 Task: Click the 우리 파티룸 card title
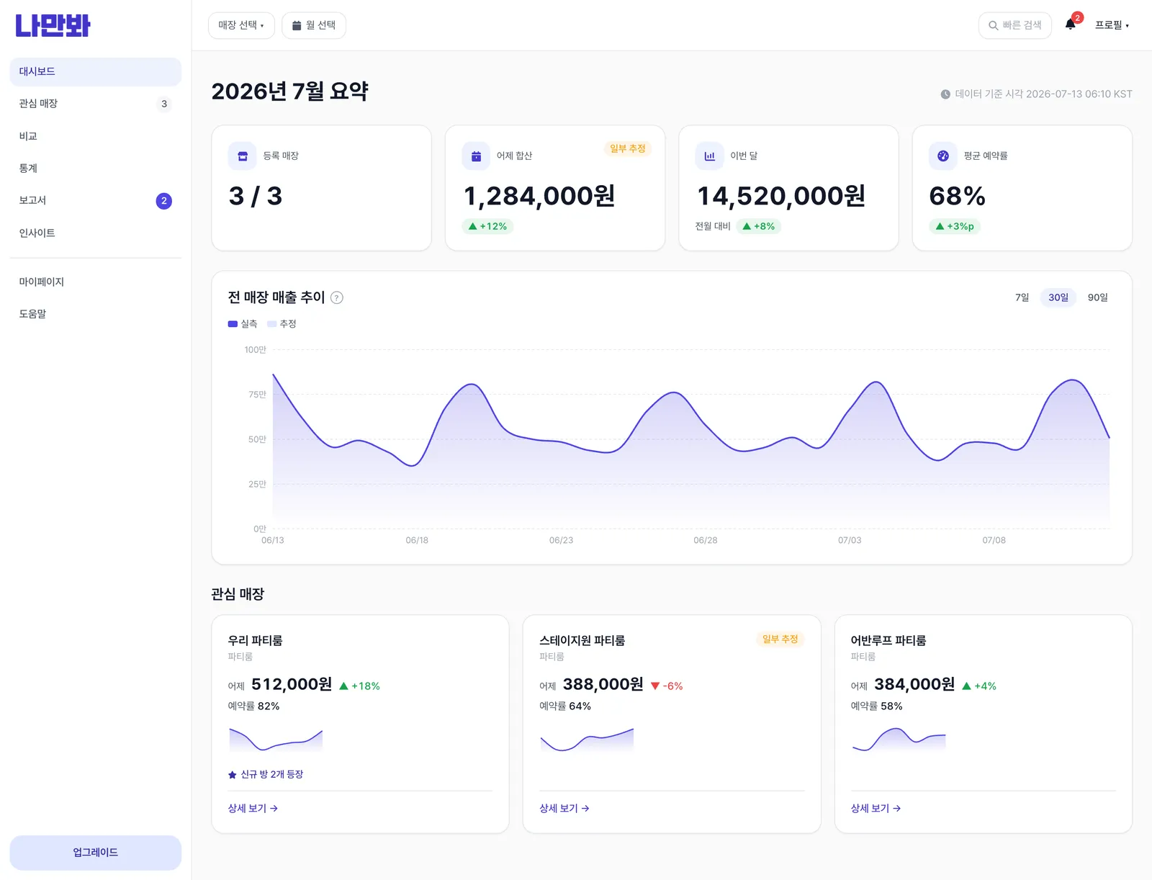pyautogui.click(x=255, y=640)
